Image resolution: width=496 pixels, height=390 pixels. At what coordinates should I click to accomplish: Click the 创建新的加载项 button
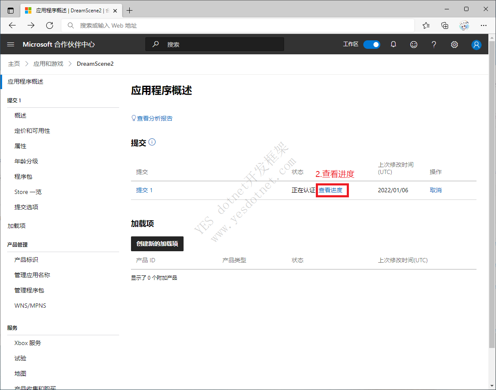tap(157, 244)
